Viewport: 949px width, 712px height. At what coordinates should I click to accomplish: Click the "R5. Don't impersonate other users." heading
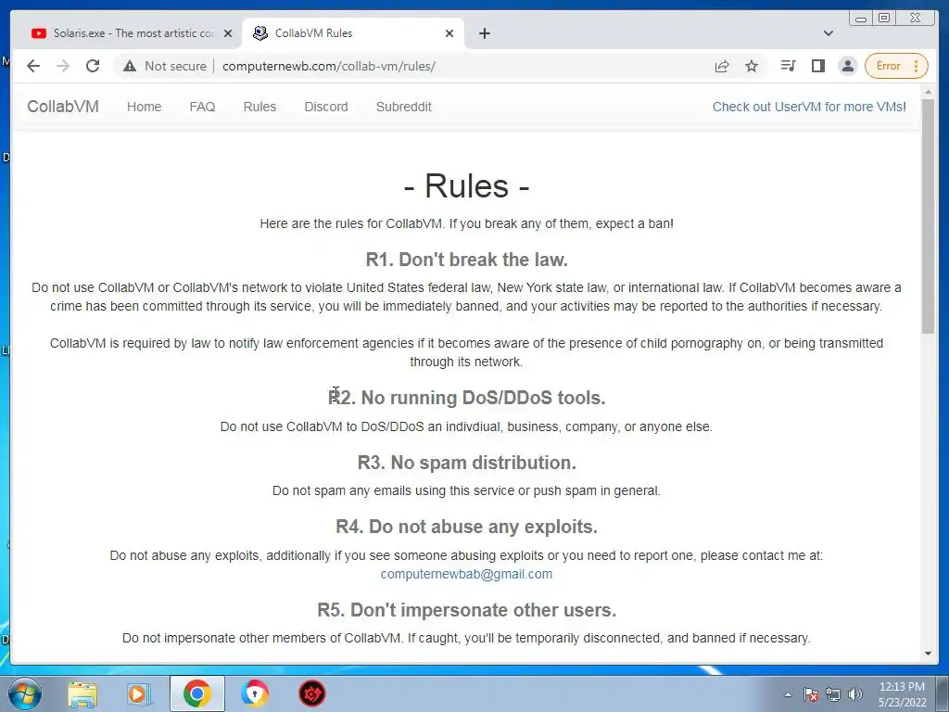coord(467,610)
